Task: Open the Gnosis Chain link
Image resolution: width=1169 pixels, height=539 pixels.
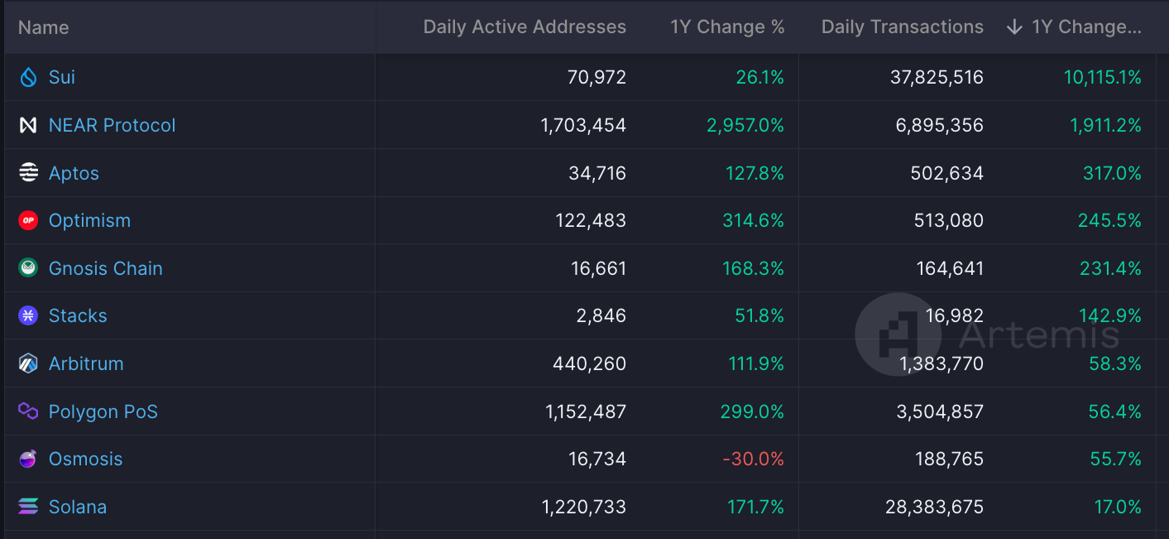Action: click(106, 268)
